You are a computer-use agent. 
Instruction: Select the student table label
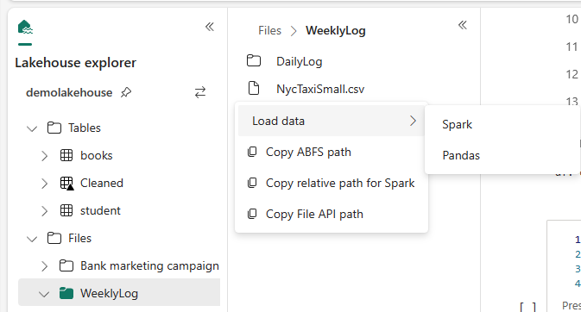(x=100, y=210)
